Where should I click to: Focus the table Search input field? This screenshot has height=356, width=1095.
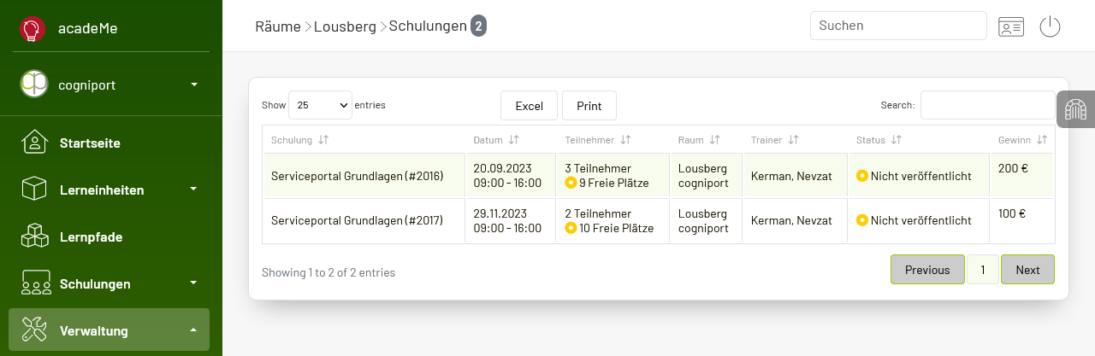pos(987,105)
